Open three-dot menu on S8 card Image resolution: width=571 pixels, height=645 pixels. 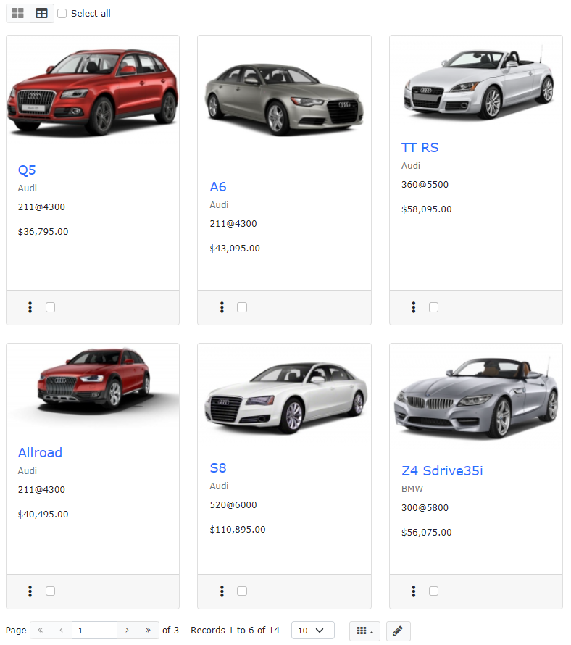coord(222,591)
